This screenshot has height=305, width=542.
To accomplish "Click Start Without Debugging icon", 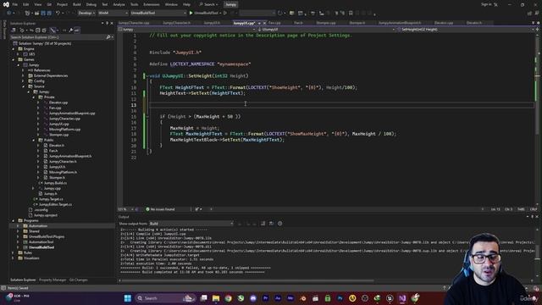I will [x=225, y=13].
